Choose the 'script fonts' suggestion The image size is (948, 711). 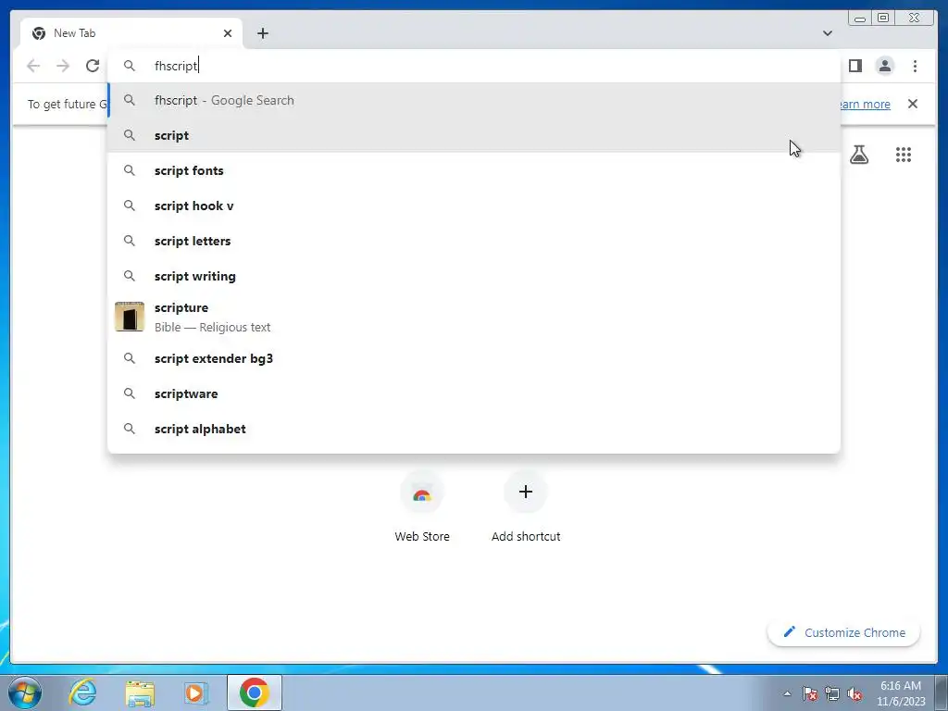click(x=473, y=170)
